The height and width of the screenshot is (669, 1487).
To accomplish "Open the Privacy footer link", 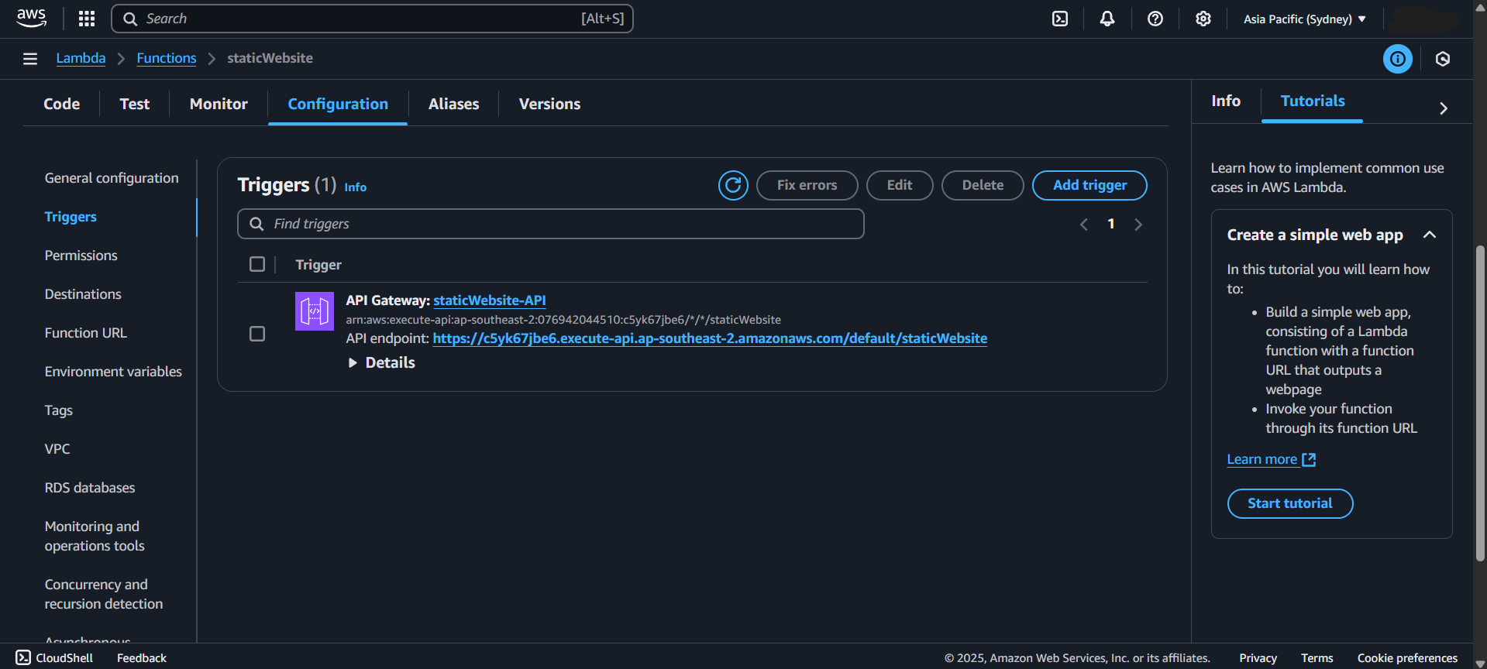I will click(1258, 657).
